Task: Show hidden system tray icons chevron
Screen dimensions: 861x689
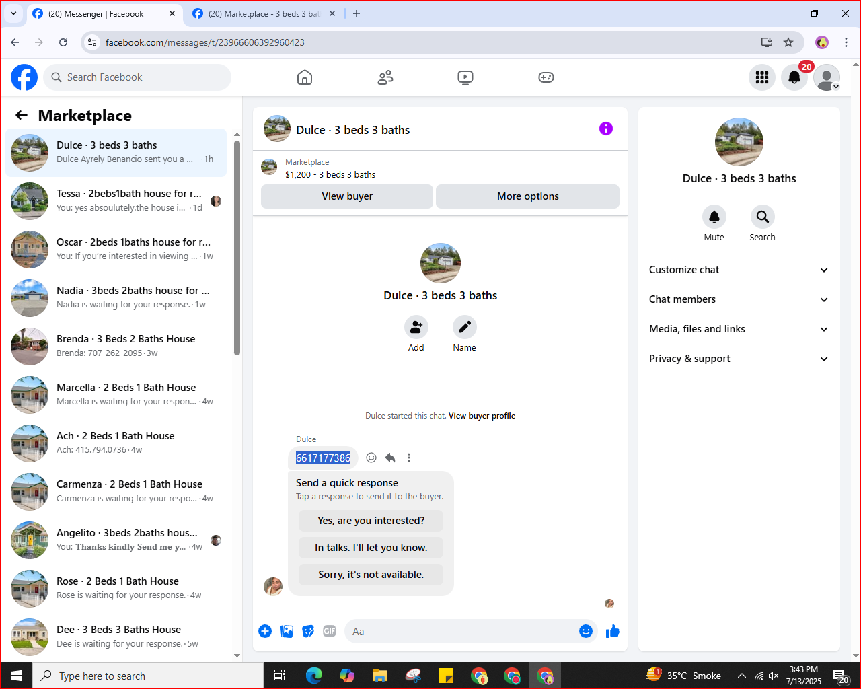Action: click(x=741, y=676)
